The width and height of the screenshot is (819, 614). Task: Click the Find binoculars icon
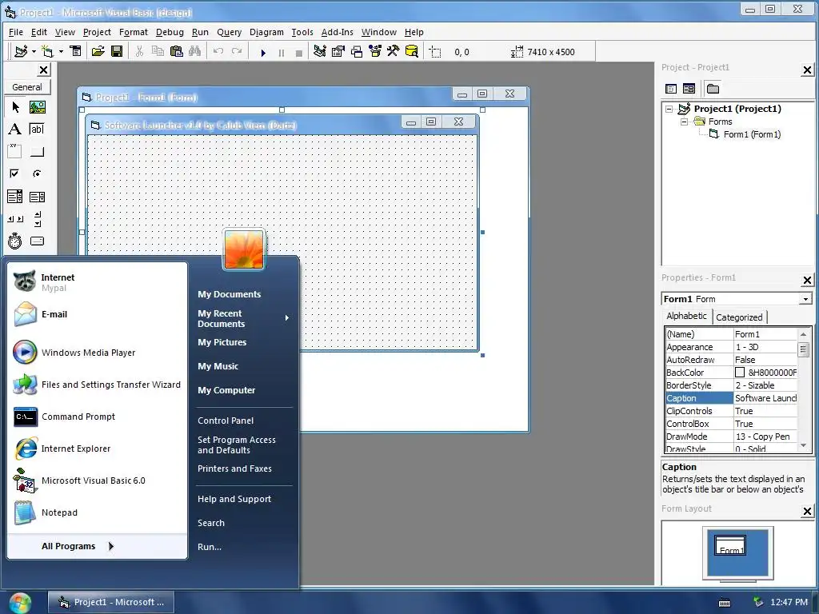(195, 52)
